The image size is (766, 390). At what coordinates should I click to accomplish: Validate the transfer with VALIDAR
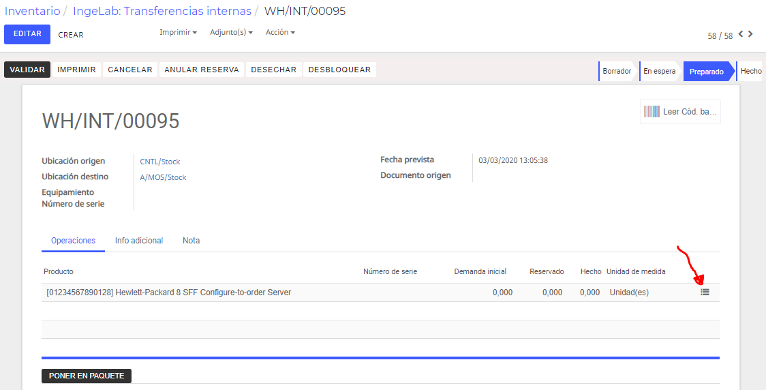point(27,70)
